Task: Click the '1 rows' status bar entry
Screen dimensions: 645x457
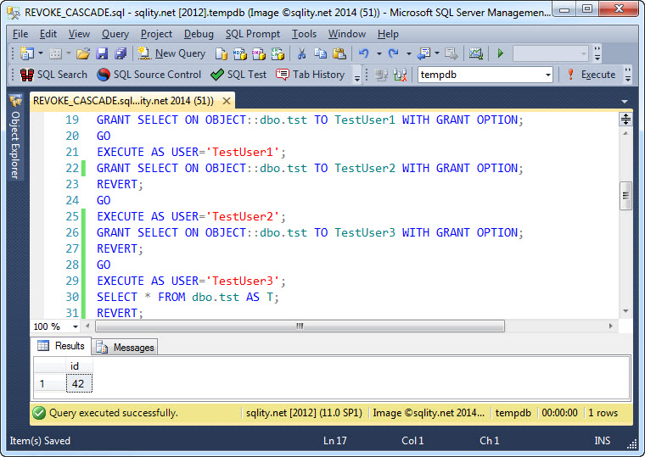Action: point(603,413)
